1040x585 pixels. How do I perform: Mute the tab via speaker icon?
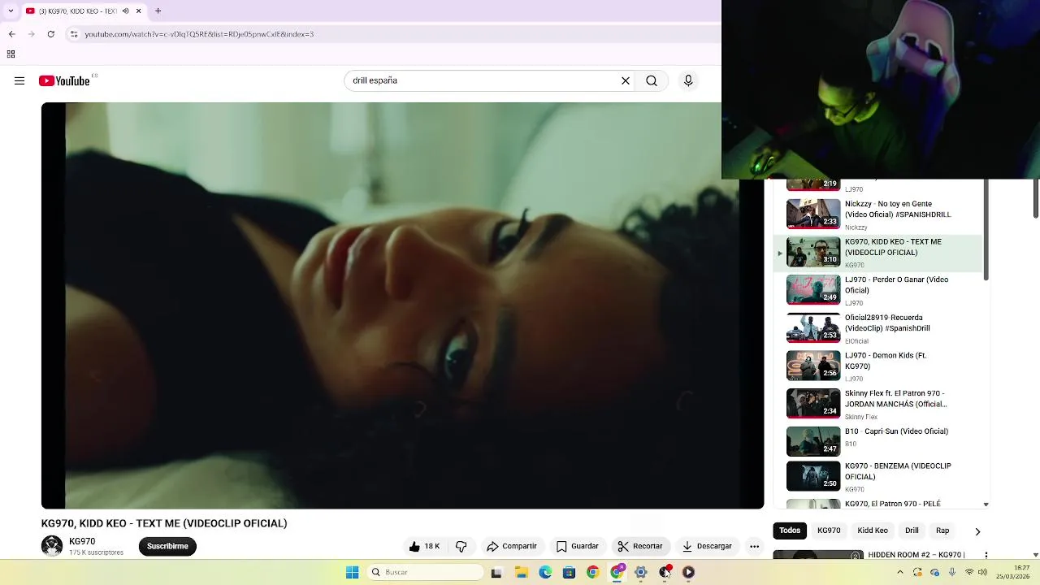click(125, 11)
